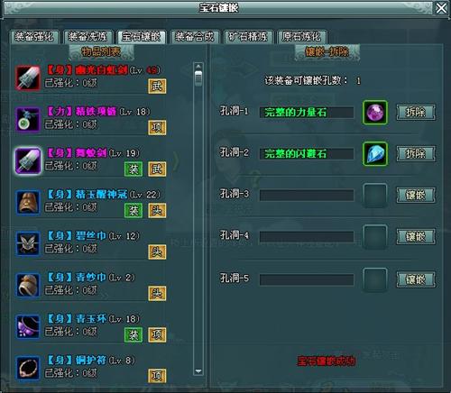Select the 青纱巾 headwear icon
Viewport: 451px width, 393px height.
point(28,285)
